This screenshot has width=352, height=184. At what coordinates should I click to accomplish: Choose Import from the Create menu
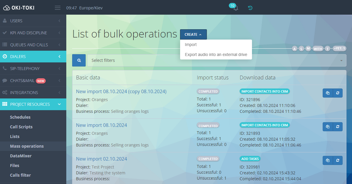[191, 45]
